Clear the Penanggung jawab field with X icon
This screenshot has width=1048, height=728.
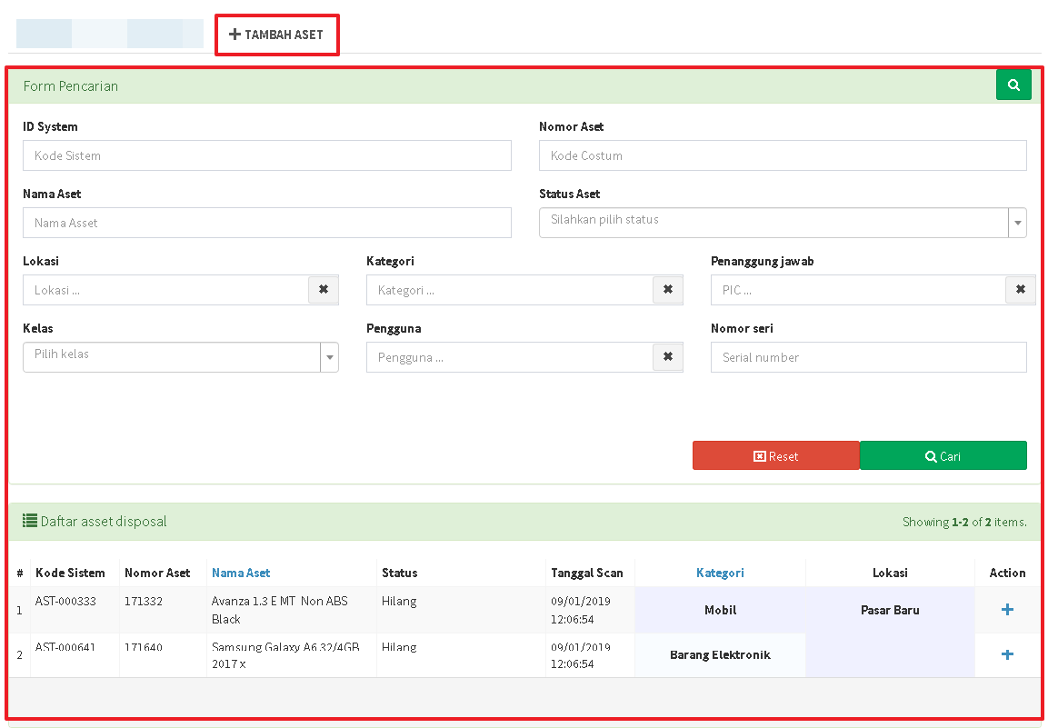(x=1020, y=290)
